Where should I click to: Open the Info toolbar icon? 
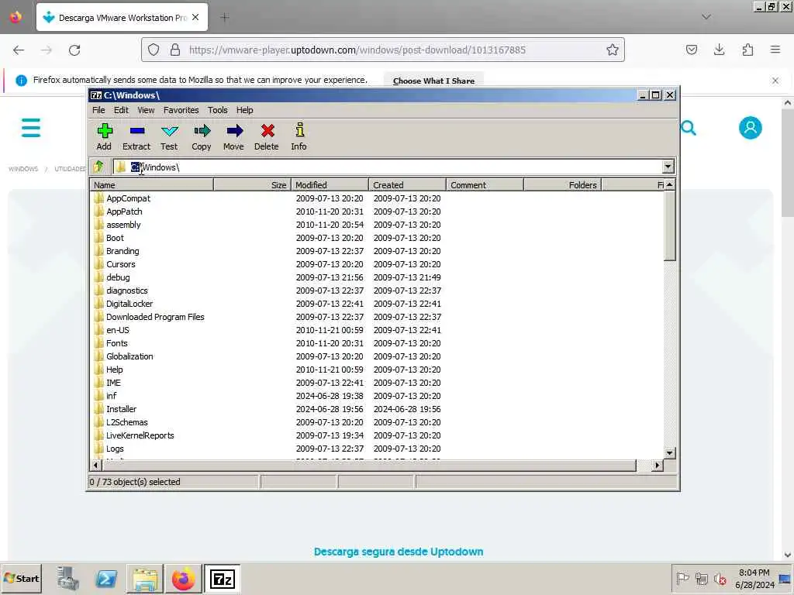pos(299,136)
